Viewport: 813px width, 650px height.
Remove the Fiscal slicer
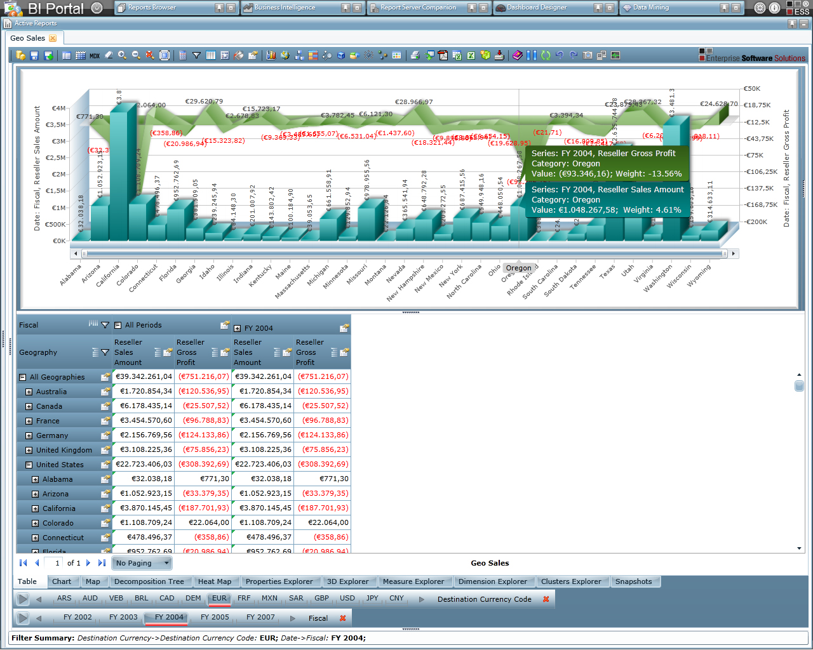click(x=343, y=618)
